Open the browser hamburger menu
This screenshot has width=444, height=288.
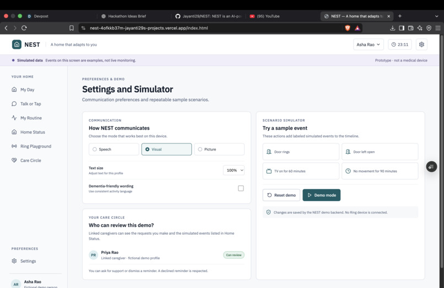click(x=438, y=28)
